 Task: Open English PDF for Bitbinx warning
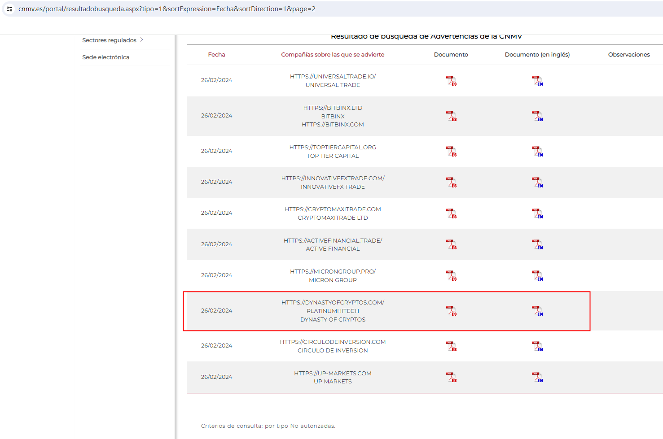[x=537, y=116]
